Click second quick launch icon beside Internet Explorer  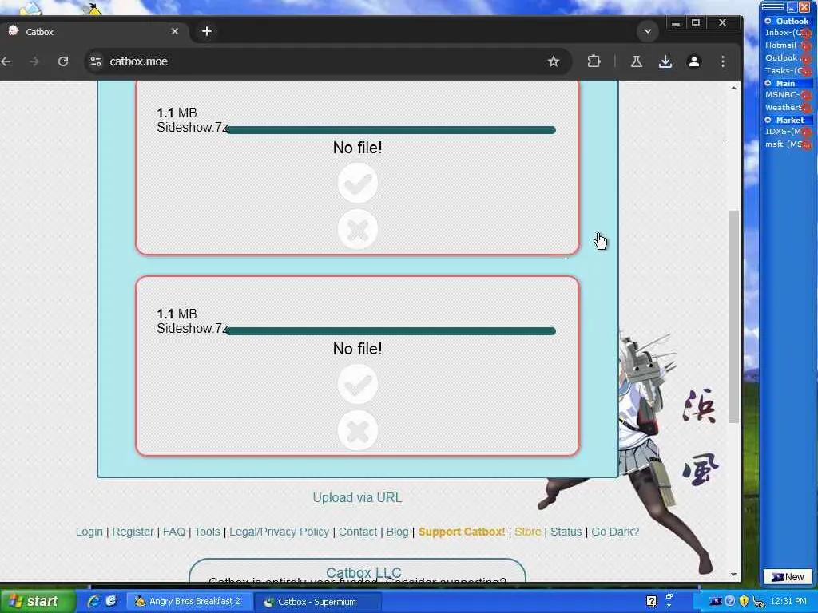[x=110, y=601]
